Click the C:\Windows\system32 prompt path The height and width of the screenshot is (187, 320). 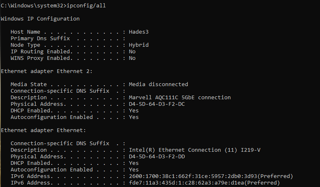[x=32, y=6]
